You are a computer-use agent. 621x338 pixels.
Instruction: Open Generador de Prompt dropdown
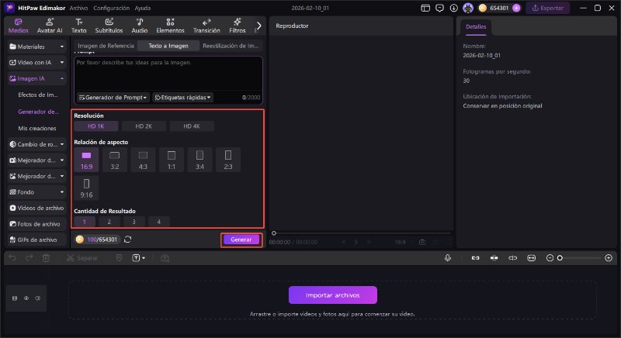(x=113, y=97)
